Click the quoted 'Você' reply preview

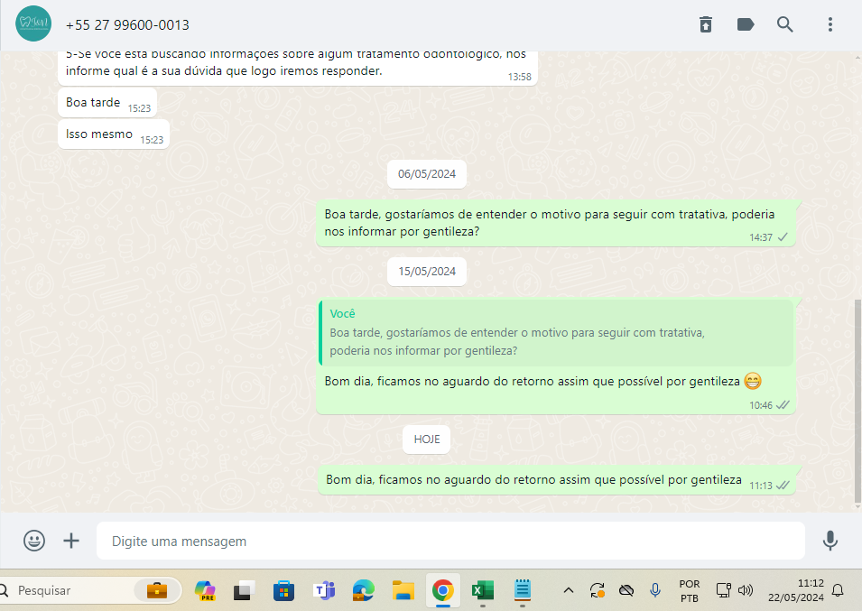click(555, 332)
